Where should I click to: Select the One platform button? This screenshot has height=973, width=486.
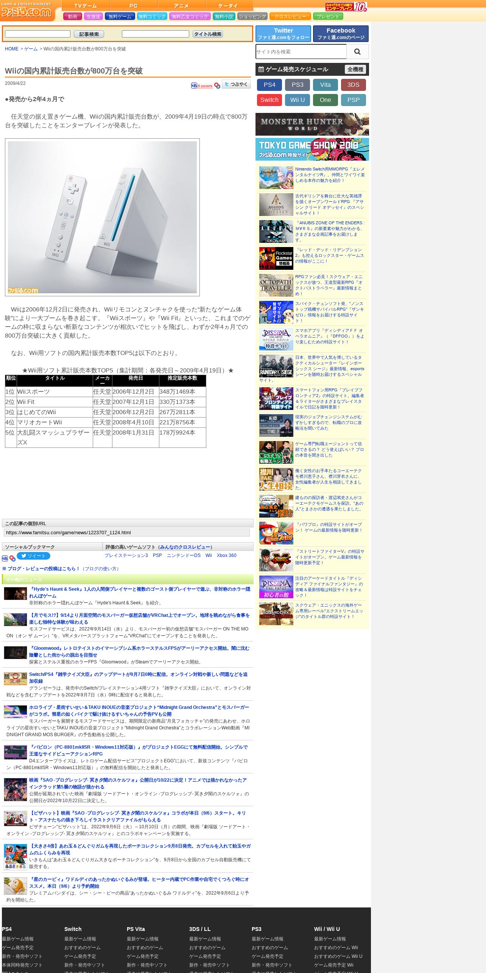(x=326, y=100)
